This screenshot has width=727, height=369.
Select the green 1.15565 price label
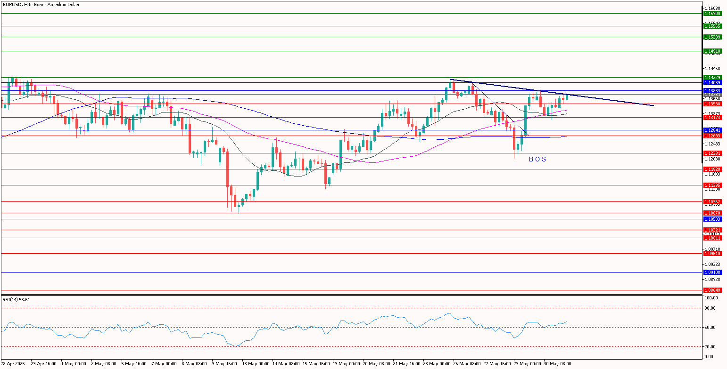click(x=712, y=26)
